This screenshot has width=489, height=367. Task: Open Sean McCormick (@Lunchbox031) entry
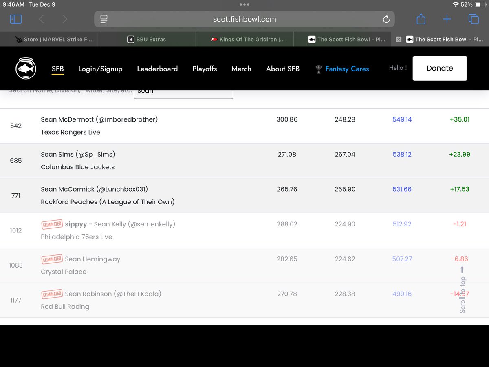pyautogui.click(x=94, y=189)
